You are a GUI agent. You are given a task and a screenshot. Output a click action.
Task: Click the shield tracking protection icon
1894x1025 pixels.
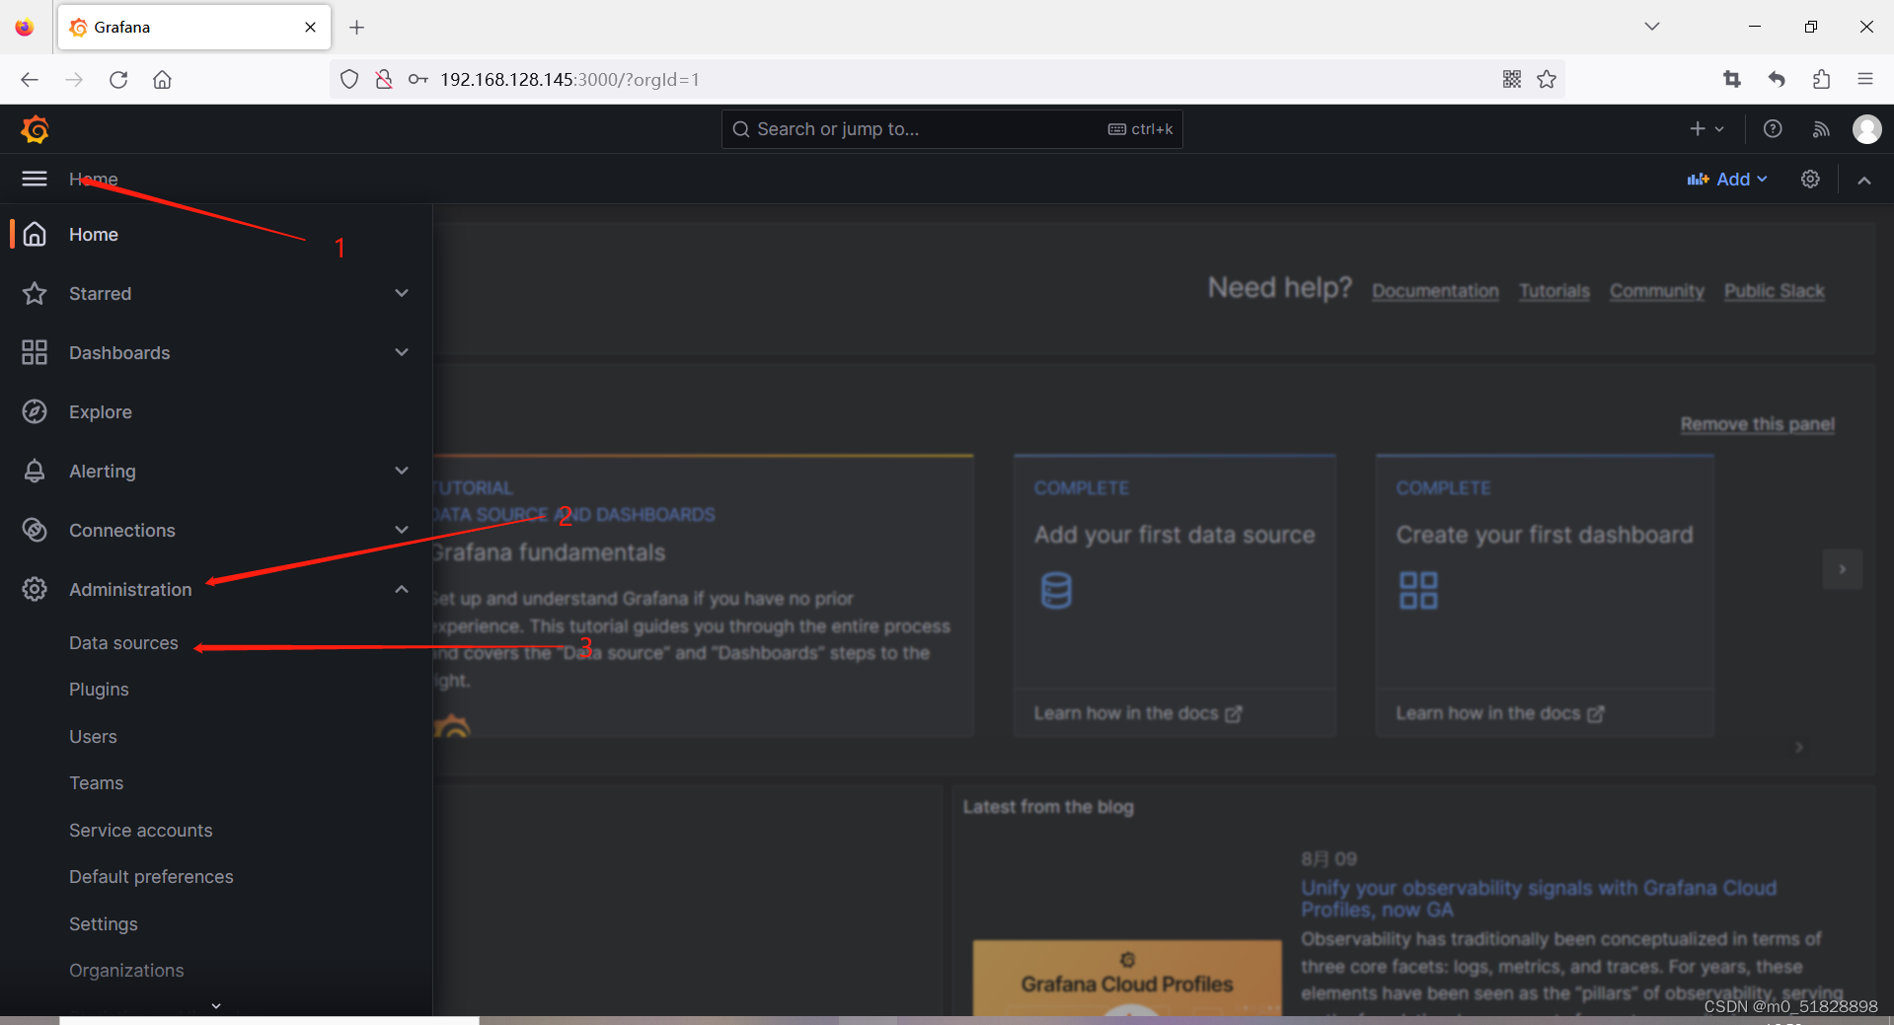point(349,79)
